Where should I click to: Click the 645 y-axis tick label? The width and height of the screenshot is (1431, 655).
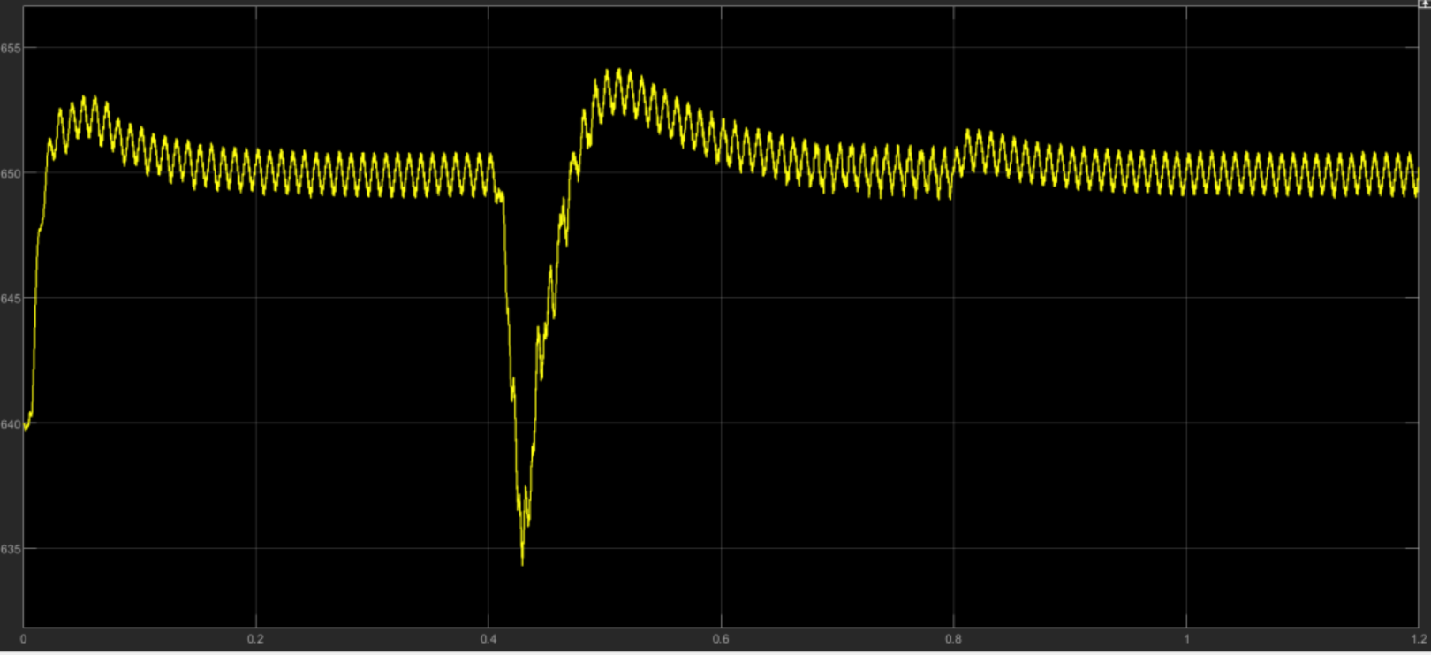coord(10,300)
